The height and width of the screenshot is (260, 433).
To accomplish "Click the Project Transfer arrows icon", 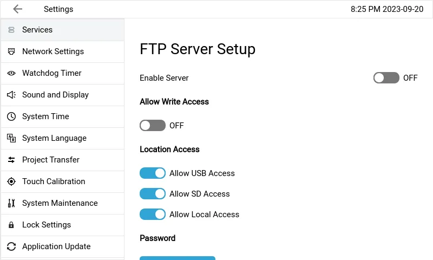I will [11, 160].
